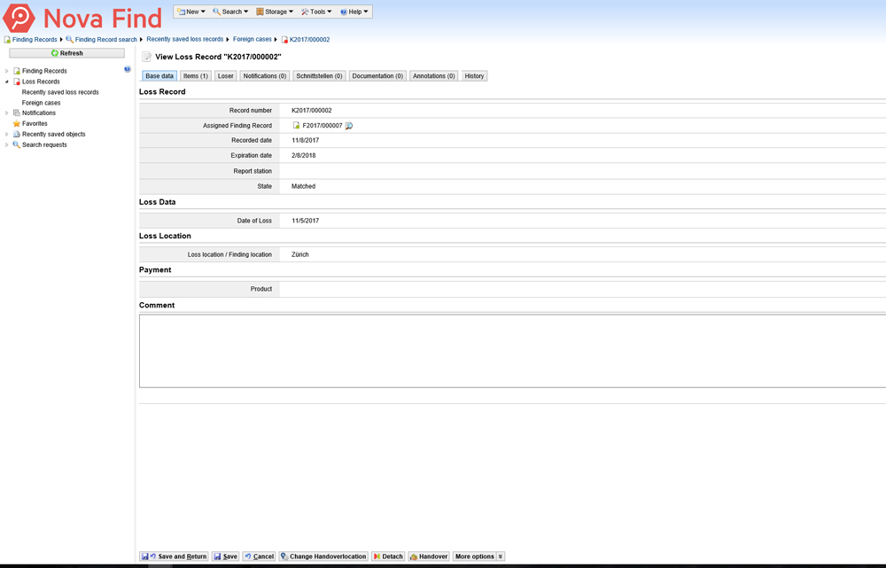
Task: Expand the Finding Records tree node
Action: (7, 71)
